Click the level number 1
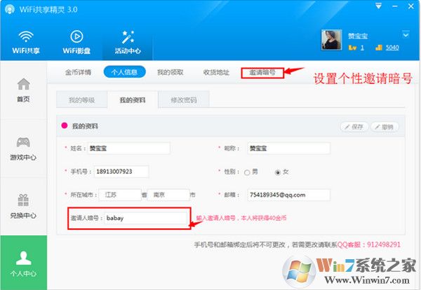Screen dimensions: 421x290 [362, 48]
